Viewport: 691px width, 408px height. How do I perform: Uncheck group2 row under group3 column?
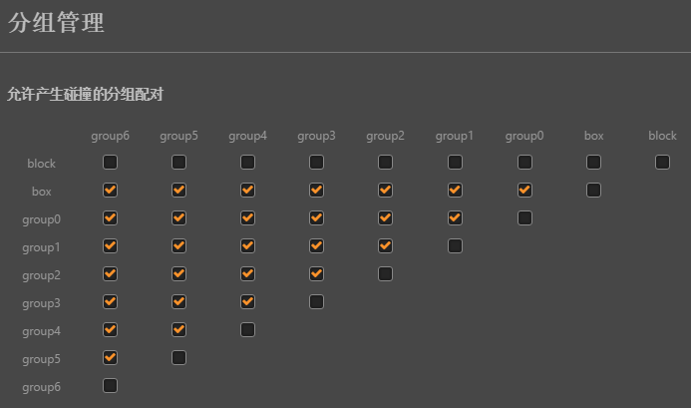pos(316,273)
